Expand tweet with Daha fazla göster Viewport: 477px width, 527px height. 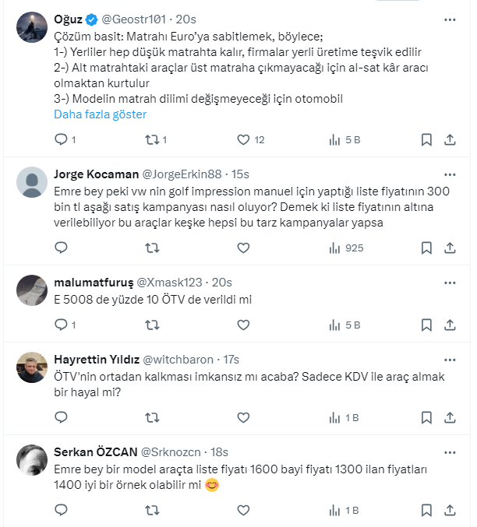click(100, 114)
